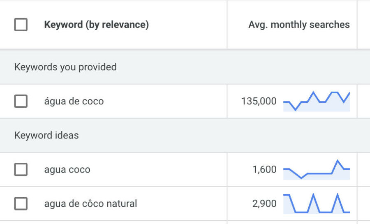Tick the select-all checkbox in the header
This screenshot has width=370, height=224.
[21, 25]
